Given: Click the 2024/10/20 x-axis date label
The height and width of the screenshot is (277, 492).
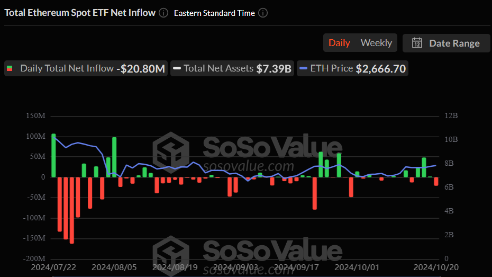Looking at the screenshot, I should click(x=436, y=267).
